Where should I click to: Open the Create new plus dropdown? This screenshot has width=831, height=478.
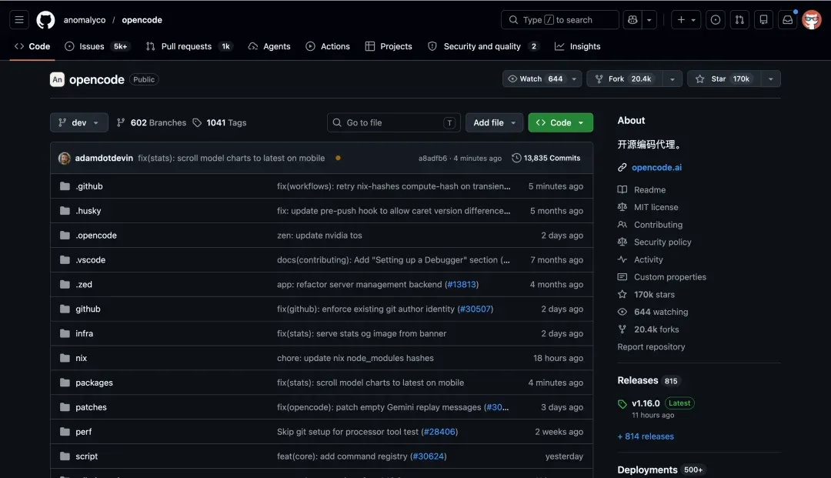[686, 20]
